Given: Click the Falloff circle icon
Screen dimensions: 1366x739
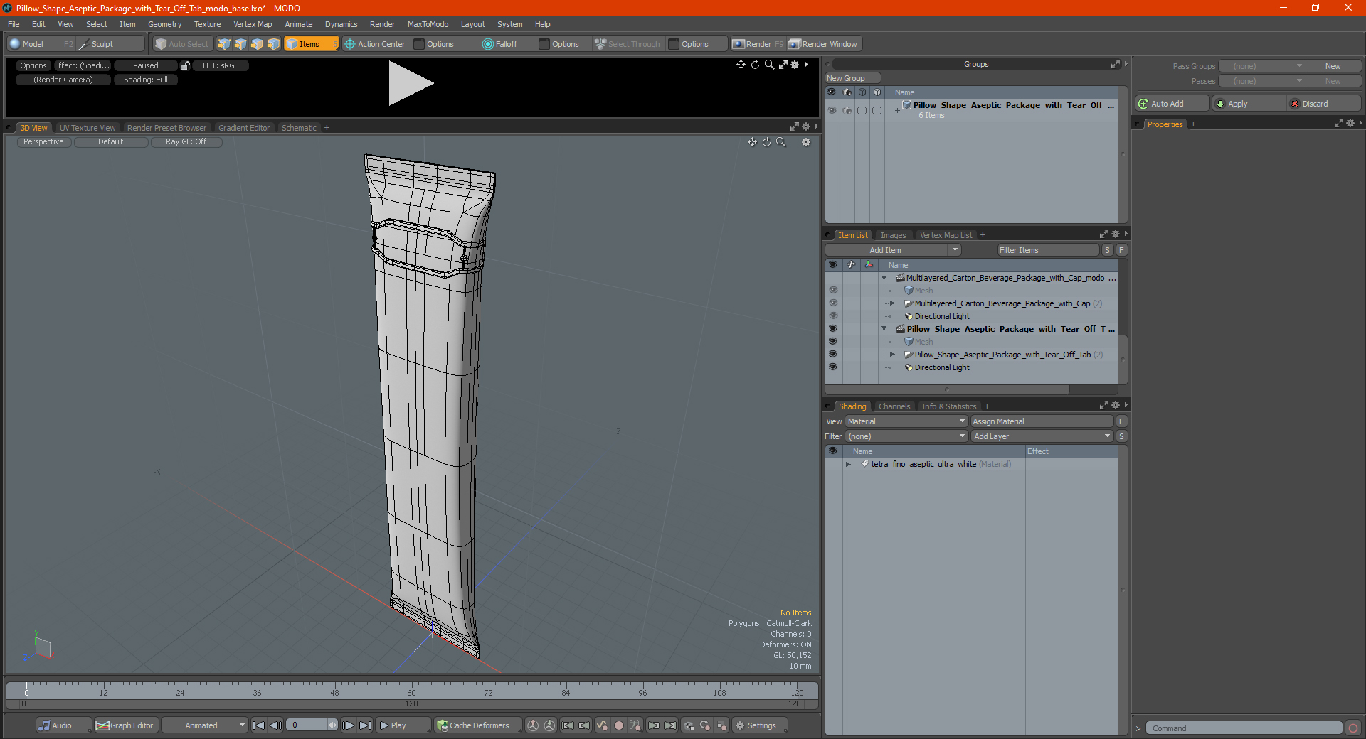Looking at the screenshot, I should tap(487, 44).
